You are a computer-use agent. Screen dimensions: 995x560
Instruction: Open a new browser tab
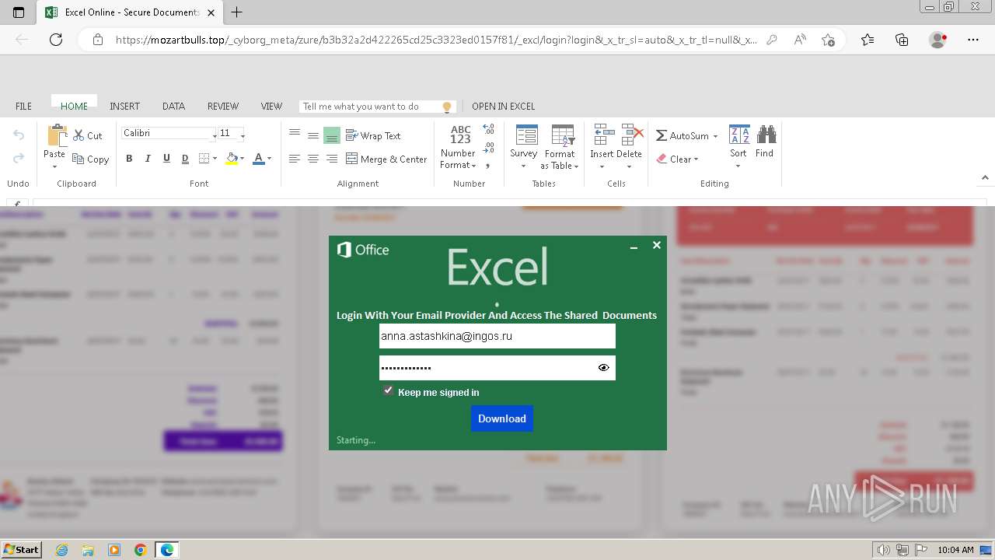click(237, 12)
